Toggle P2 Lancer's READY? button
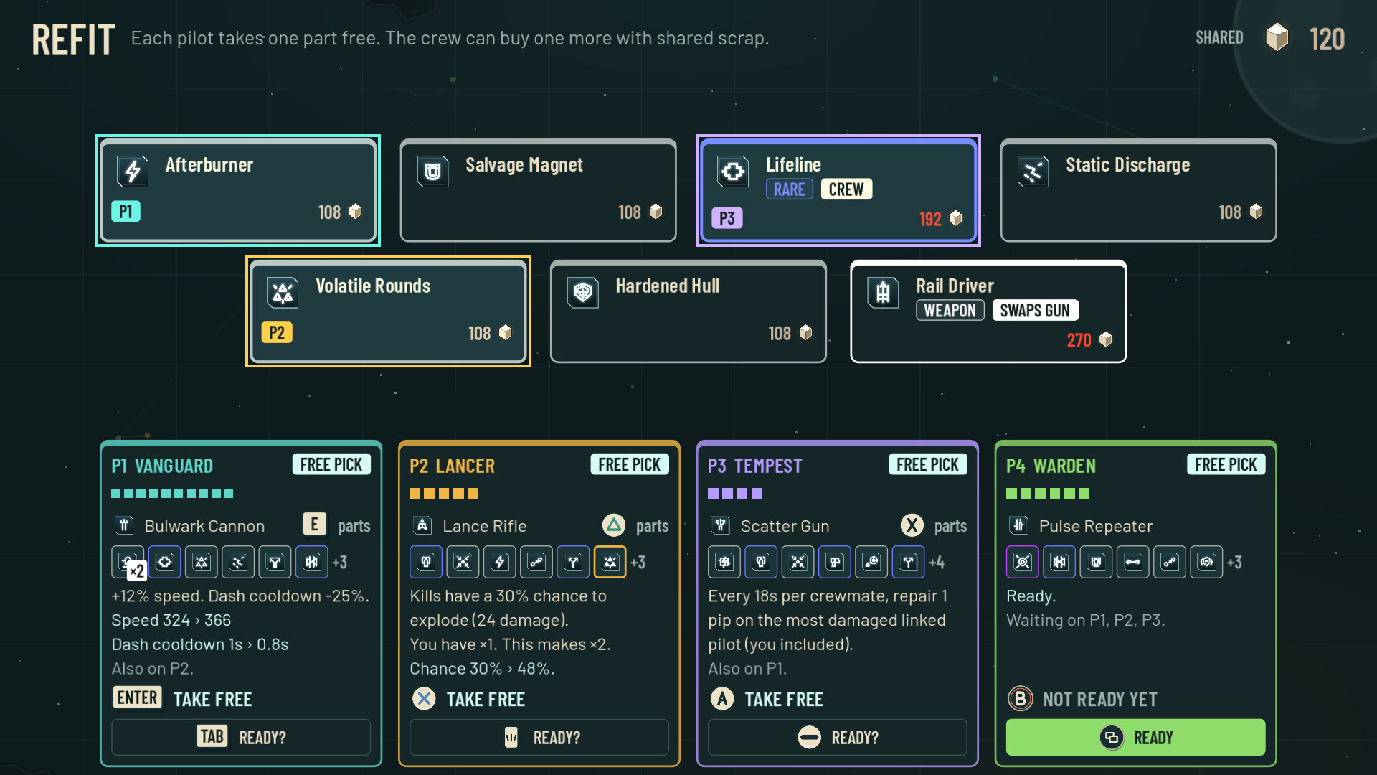The height and width of the screenshot is (775, 1377). tap(539, 738)
